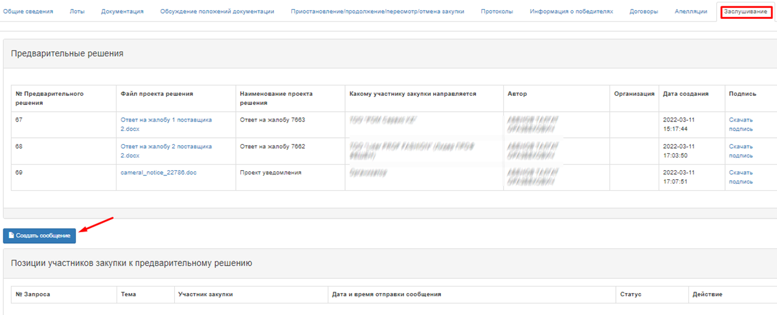Open the Общие сведения tab
Viewport: 777px width, 315px height.
(x=28, y=12)
